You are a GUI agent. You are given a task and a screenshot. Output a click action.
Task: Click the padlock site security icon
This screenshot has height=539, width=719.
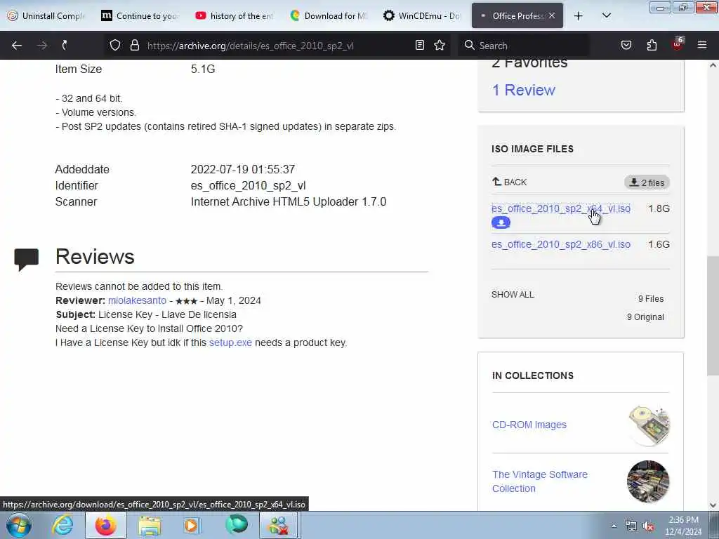pos(134,46)
